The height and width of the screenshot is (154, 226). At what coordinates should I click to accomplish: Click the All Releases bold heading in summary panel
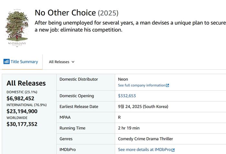(x=26, y=83)
